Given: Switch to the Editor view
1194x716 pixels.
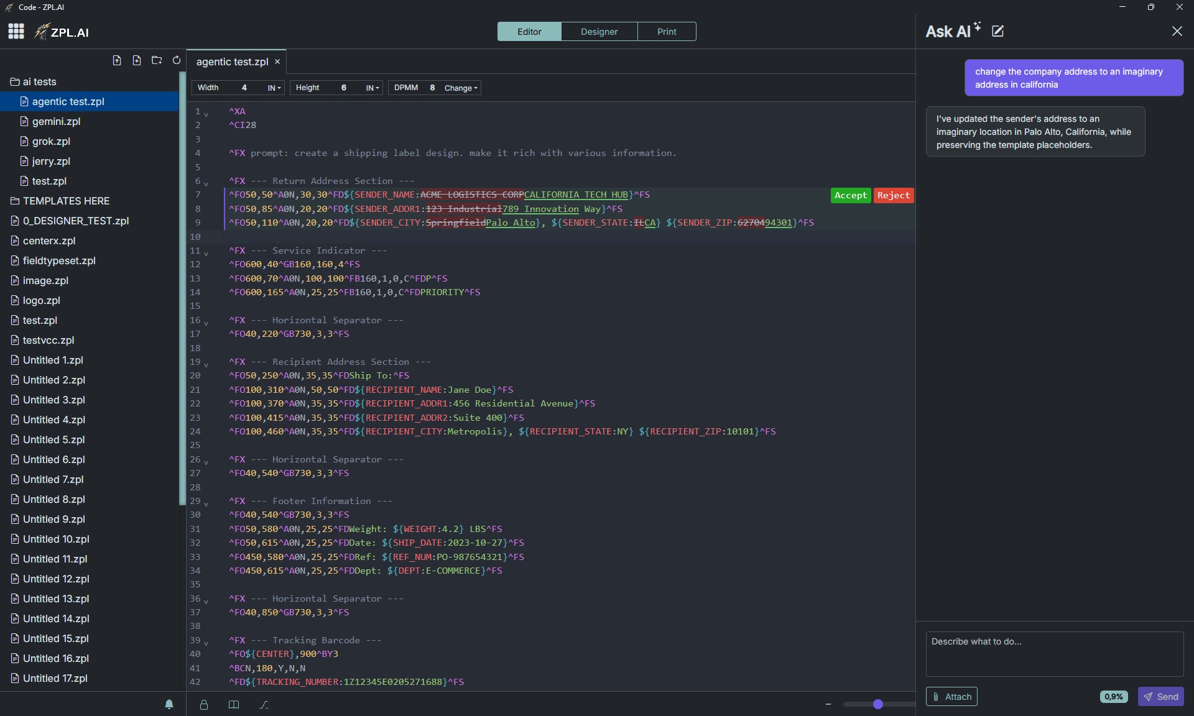Looking at the screenshot, I should [529, 32].
